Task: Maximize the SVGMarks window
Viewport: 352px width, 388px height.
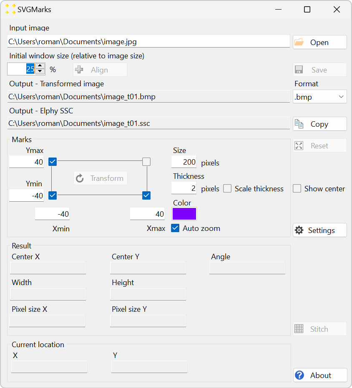Action: pyautogui.click(x=307, y=10)
